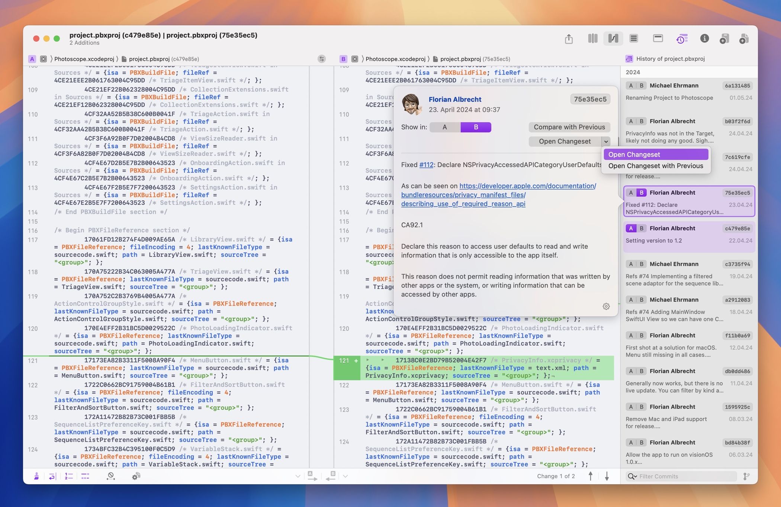Copy change from A to right
The height and width of the screenshot is (507, 781).
tap(312, 476)
